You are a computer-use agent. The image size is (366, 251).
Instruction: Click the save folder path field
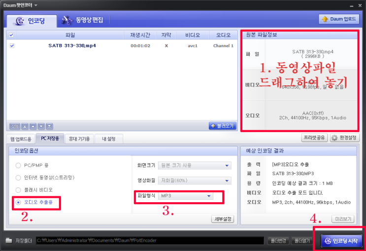150,241
